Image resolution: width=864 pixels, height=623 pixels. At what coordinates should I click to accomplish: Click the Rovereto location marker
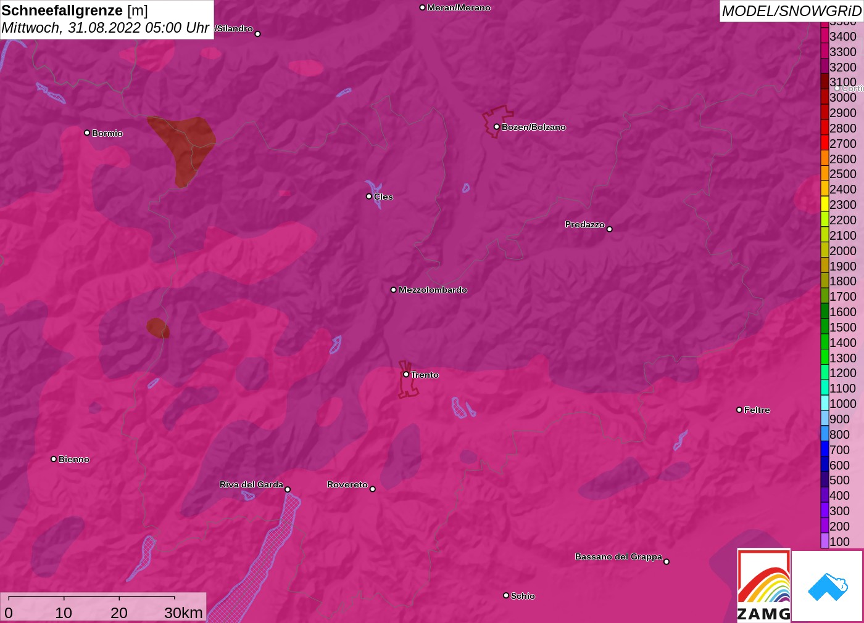(373, 489)
